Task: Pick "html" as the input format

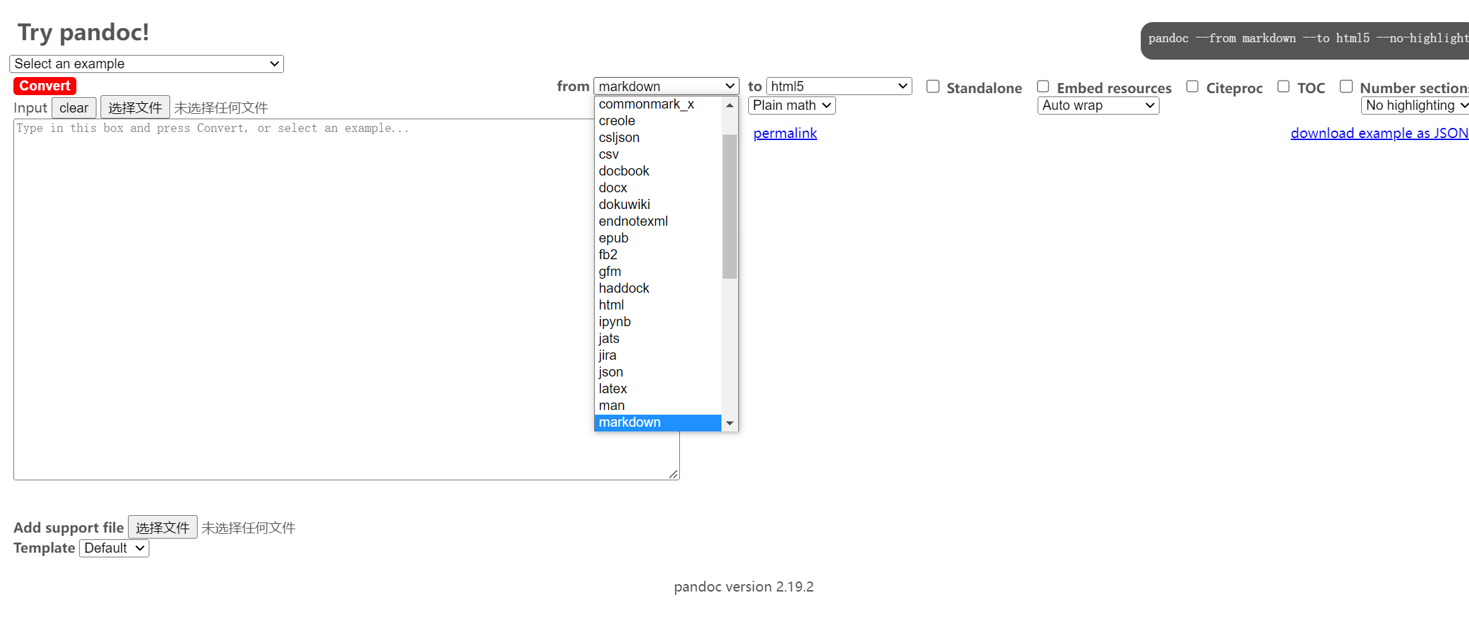Action: 610,305
